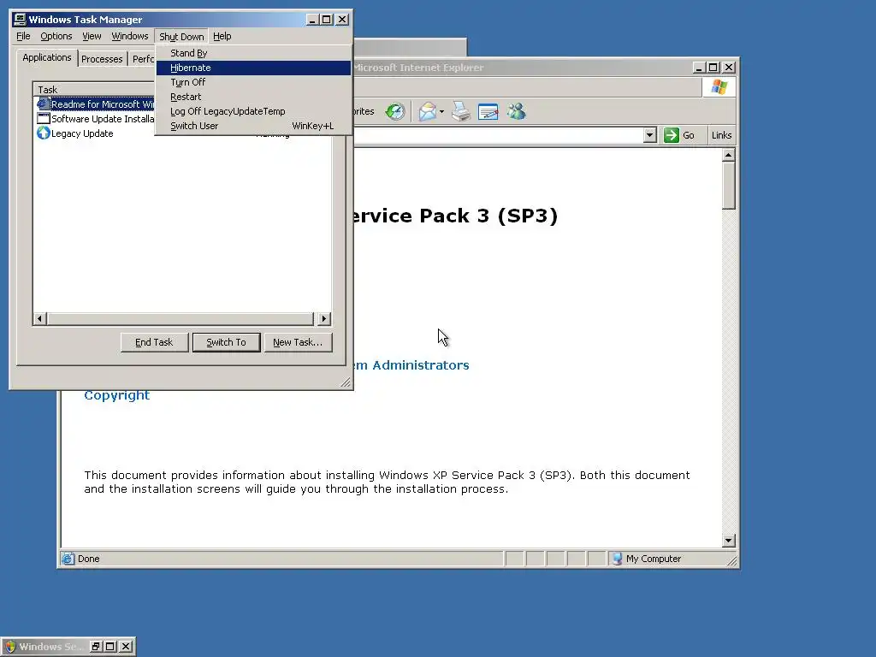Screen dimensions: 876x657
Task: Click the IE window resize grip
Action: (x=732, y=560)
